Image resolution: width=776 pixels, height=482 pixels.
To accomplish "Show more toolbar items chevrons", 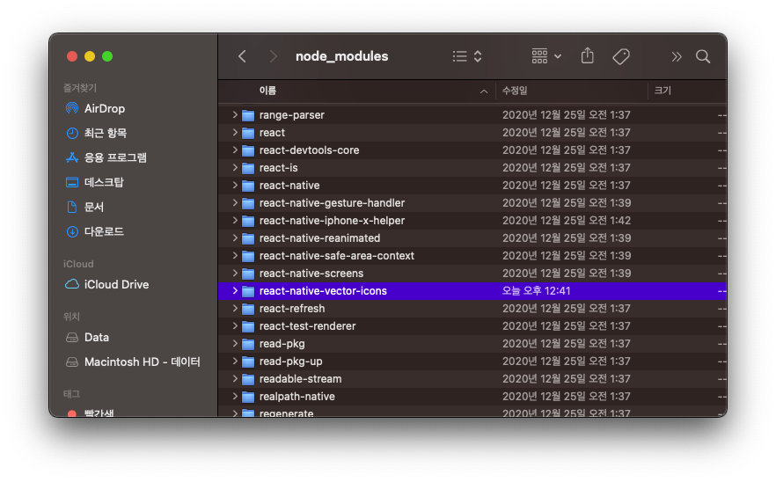I will pos(677,56).
